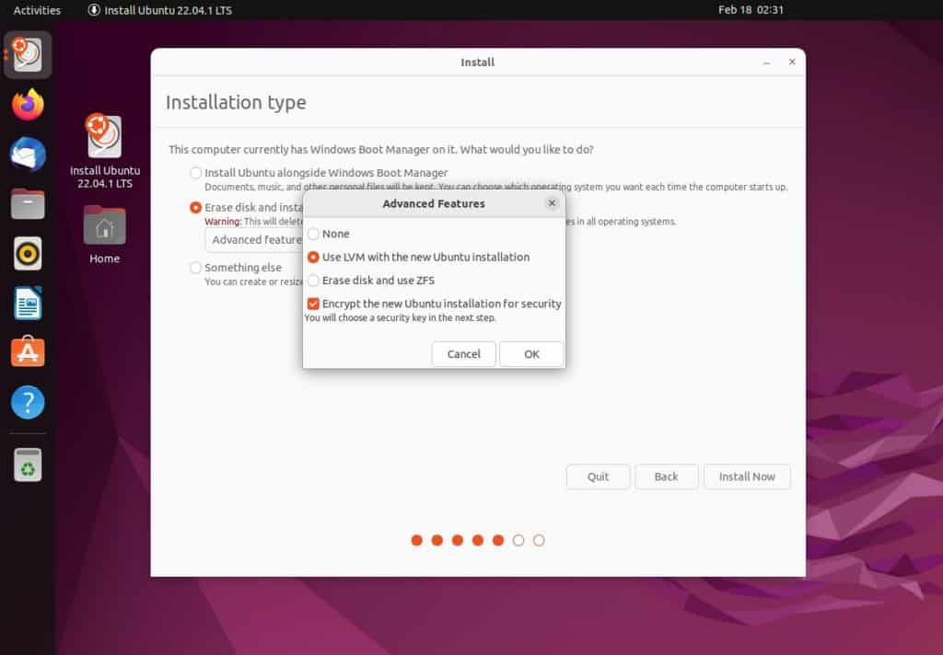The height and width of the screenshot is (655, 943).
Task: Click 'You will choose a security key' note
Action: 400,318
